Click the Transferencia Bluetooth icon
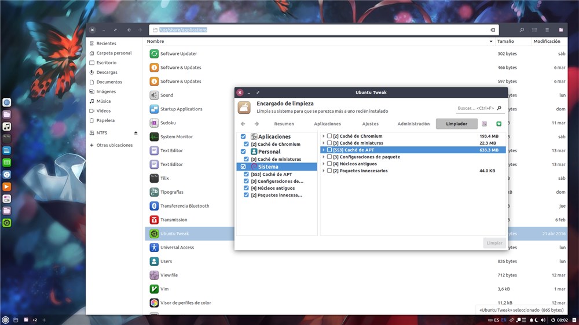Image resolution: width=579 pixels, height=325 pixels. 154,206
